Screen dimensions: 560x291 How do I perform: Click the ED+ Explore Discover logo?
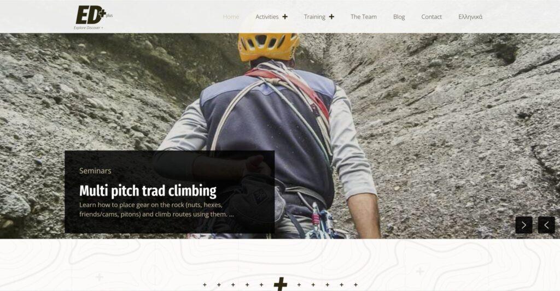94,17
